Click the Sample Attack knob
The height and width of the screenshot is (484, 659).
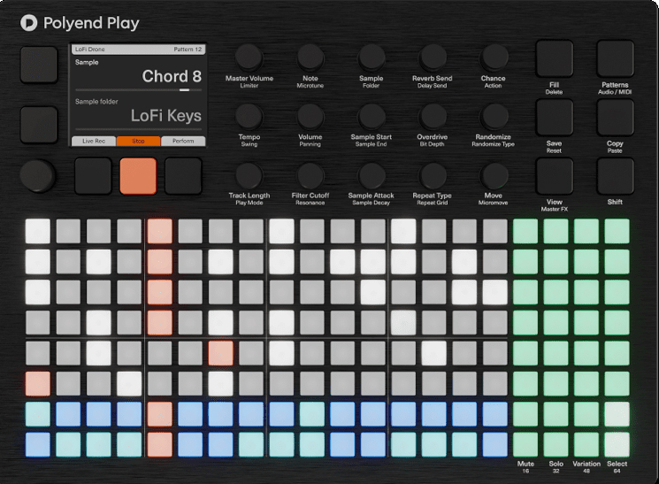click(x=372, y=175)
